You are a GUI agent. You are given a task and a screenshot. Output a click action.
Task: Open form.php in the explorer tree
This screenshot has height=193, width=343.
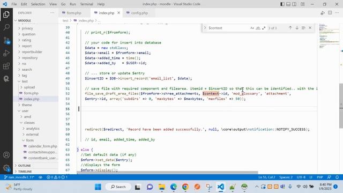point(31,93)
